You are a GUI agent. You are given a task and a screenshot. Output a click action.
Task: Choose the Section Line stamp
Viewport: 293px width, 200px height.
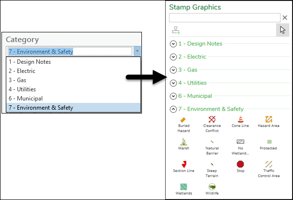click(x=184, y=167)
